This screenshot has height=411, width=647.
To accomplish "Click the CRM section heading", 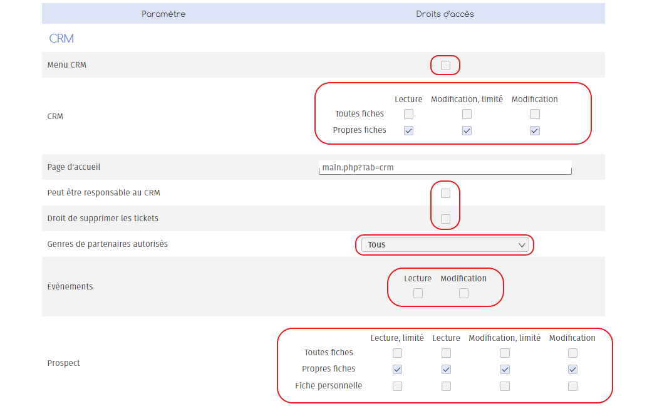I will [x=61, y=39].
